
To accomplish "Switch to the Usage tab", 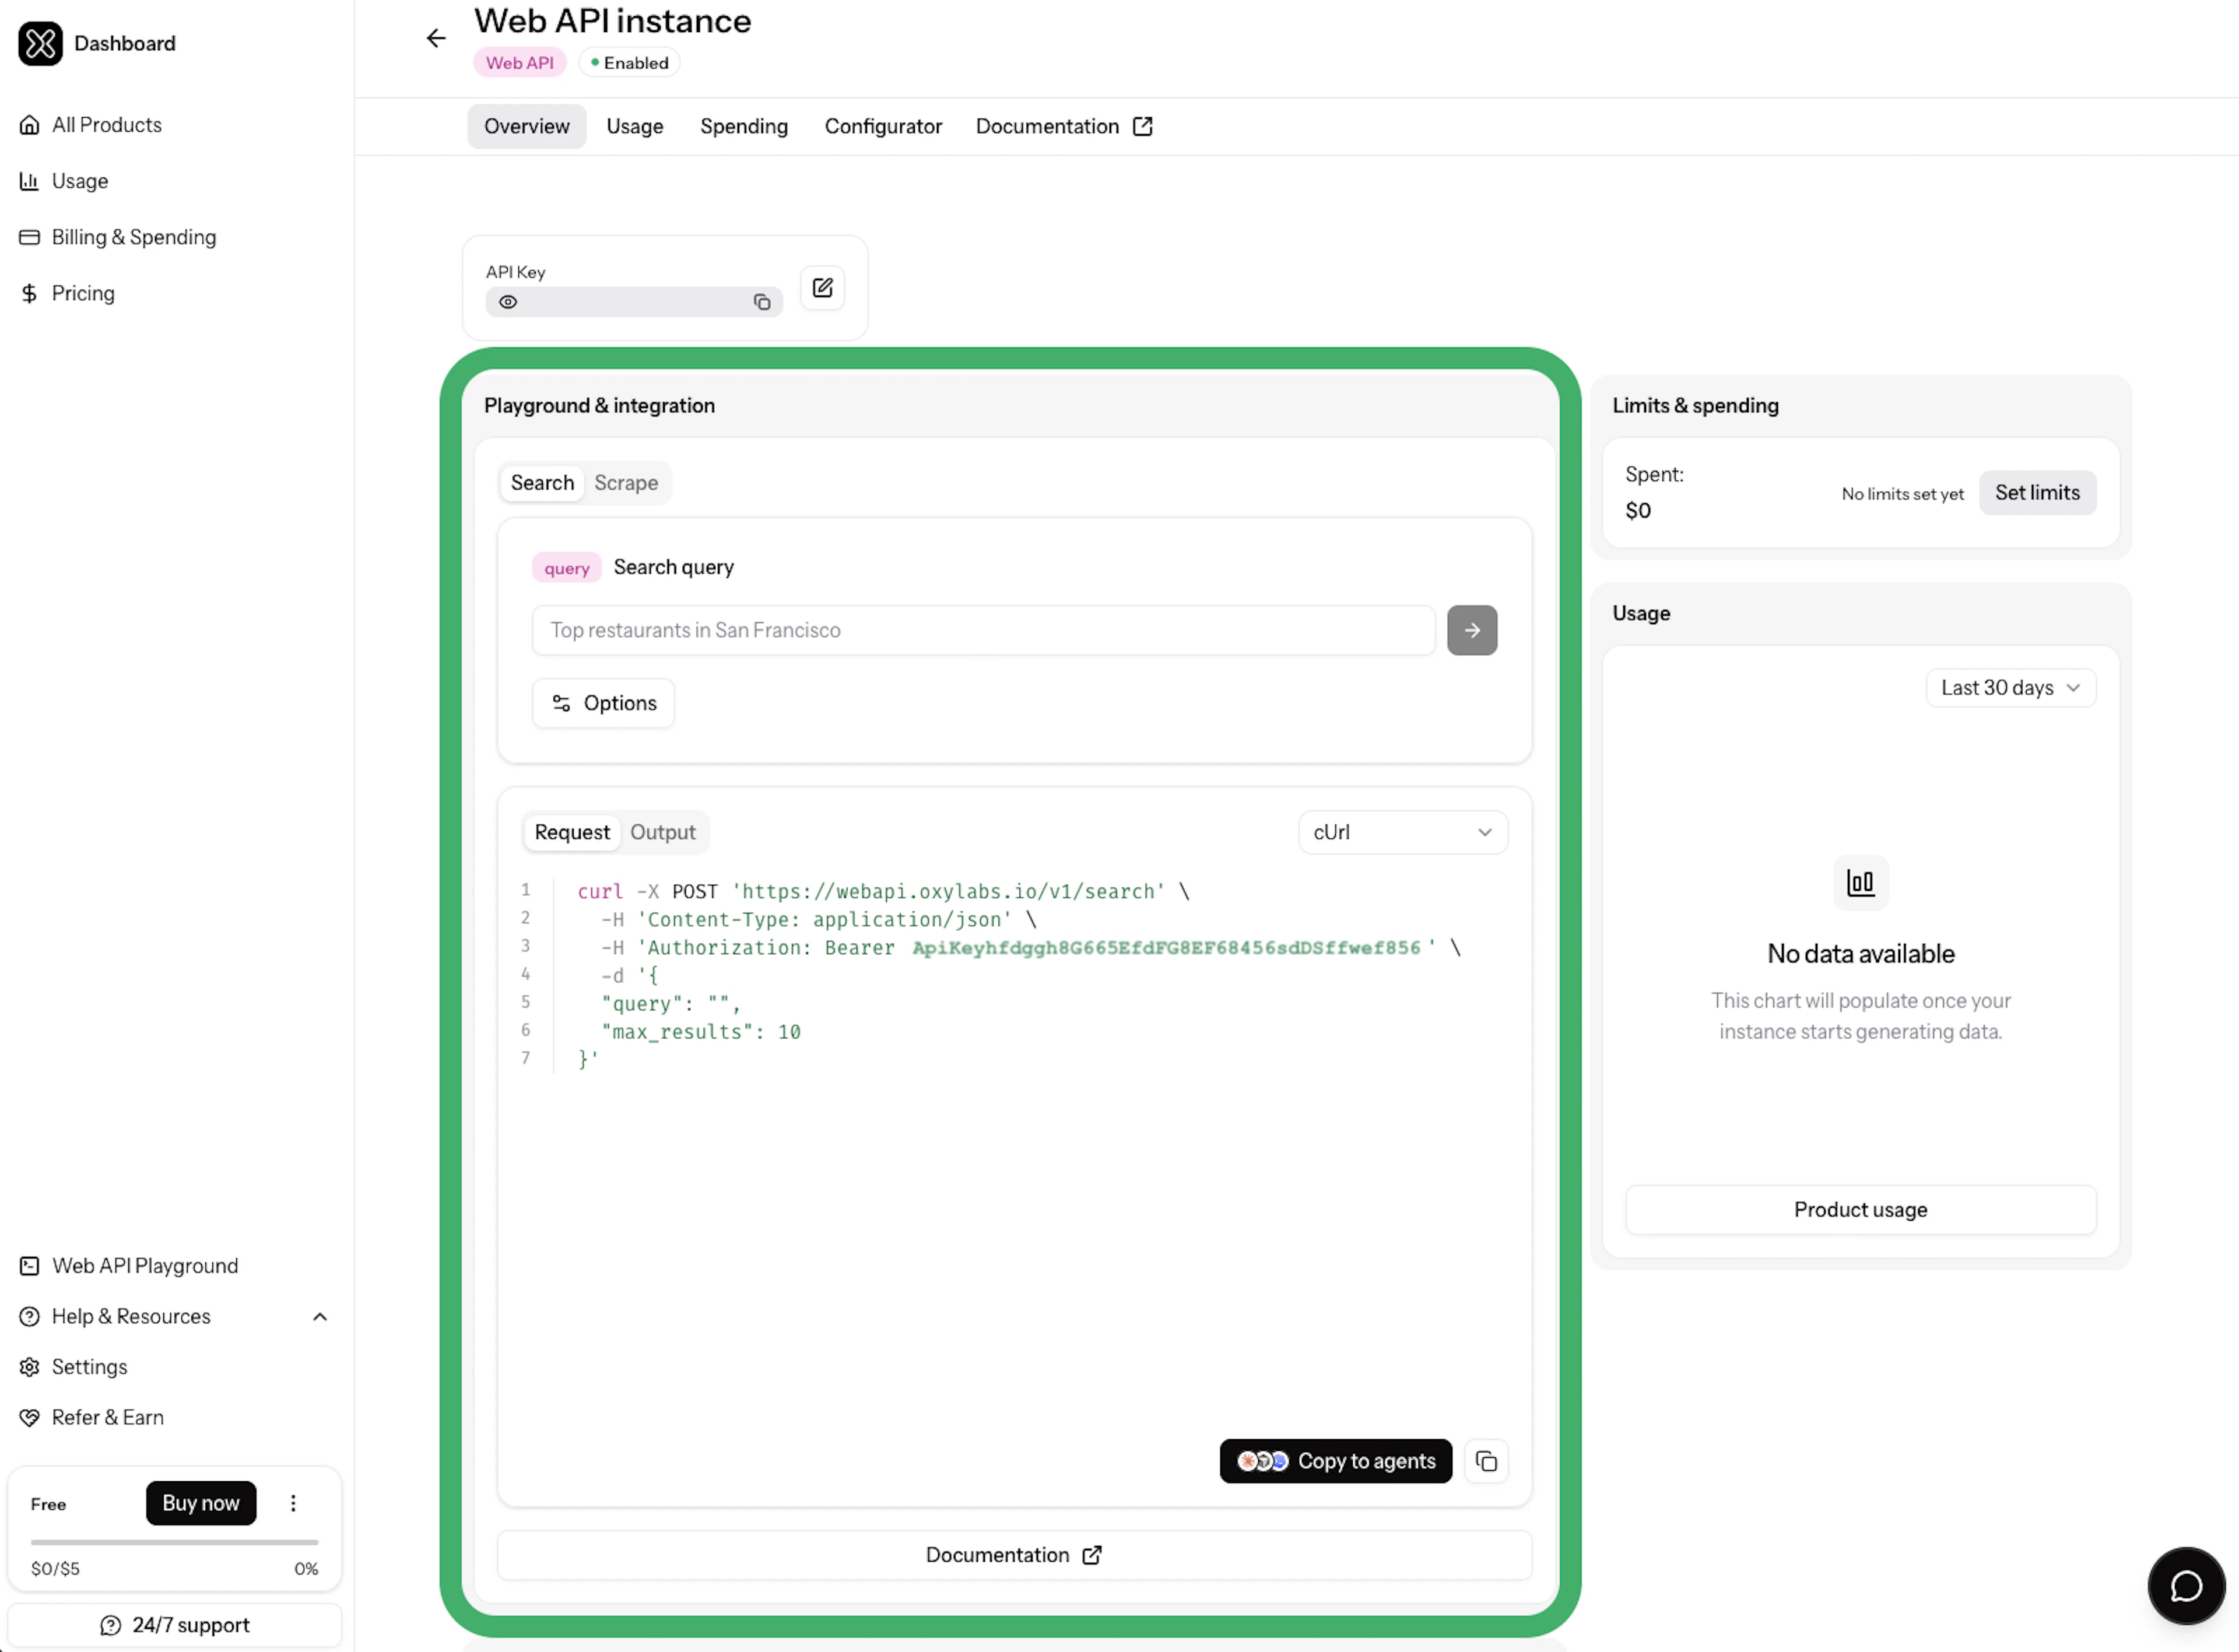I will (x=634, y=126).
